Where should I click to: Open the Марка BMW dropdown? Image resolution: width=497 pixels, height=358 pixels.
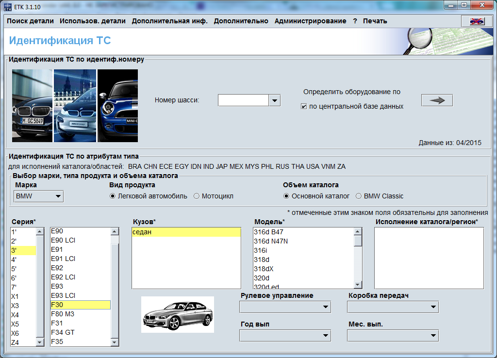[x=39, y=196]
